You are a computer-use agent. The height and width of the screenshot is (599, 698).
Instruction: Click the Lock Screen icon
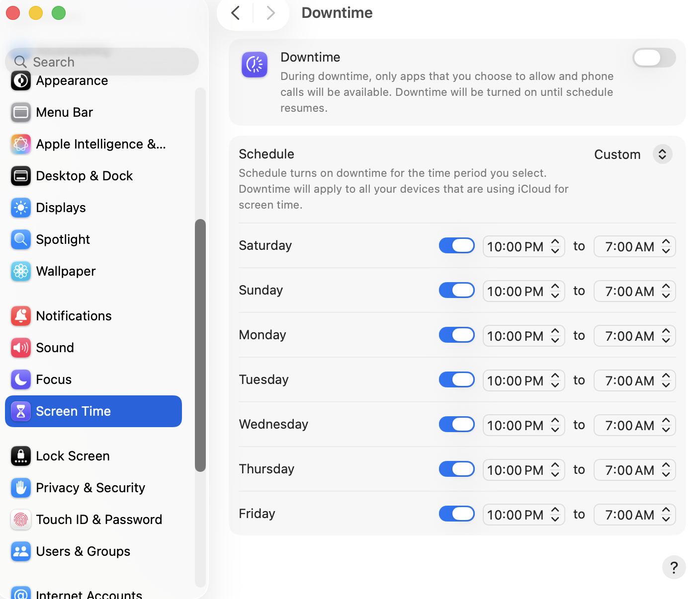21,456
